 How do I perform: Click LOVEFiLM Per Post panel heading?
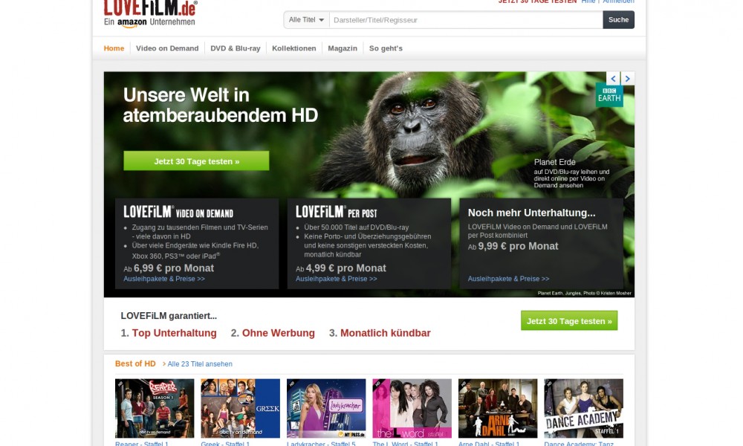pyautogui.click(x=337, y=212)
